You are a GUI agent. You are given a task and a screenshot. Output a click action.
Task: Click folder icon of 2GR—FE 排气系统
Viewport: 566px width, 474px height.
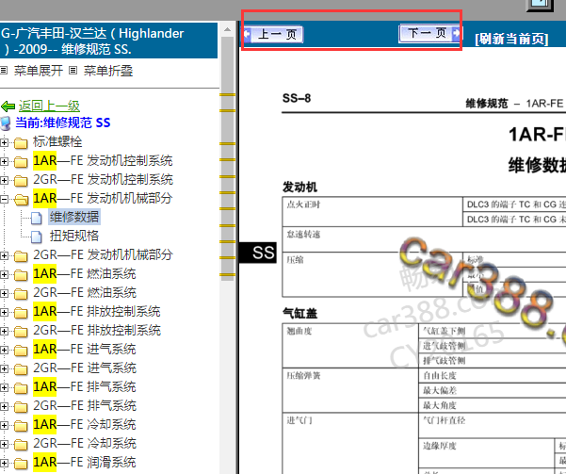(x=21, y=407)
